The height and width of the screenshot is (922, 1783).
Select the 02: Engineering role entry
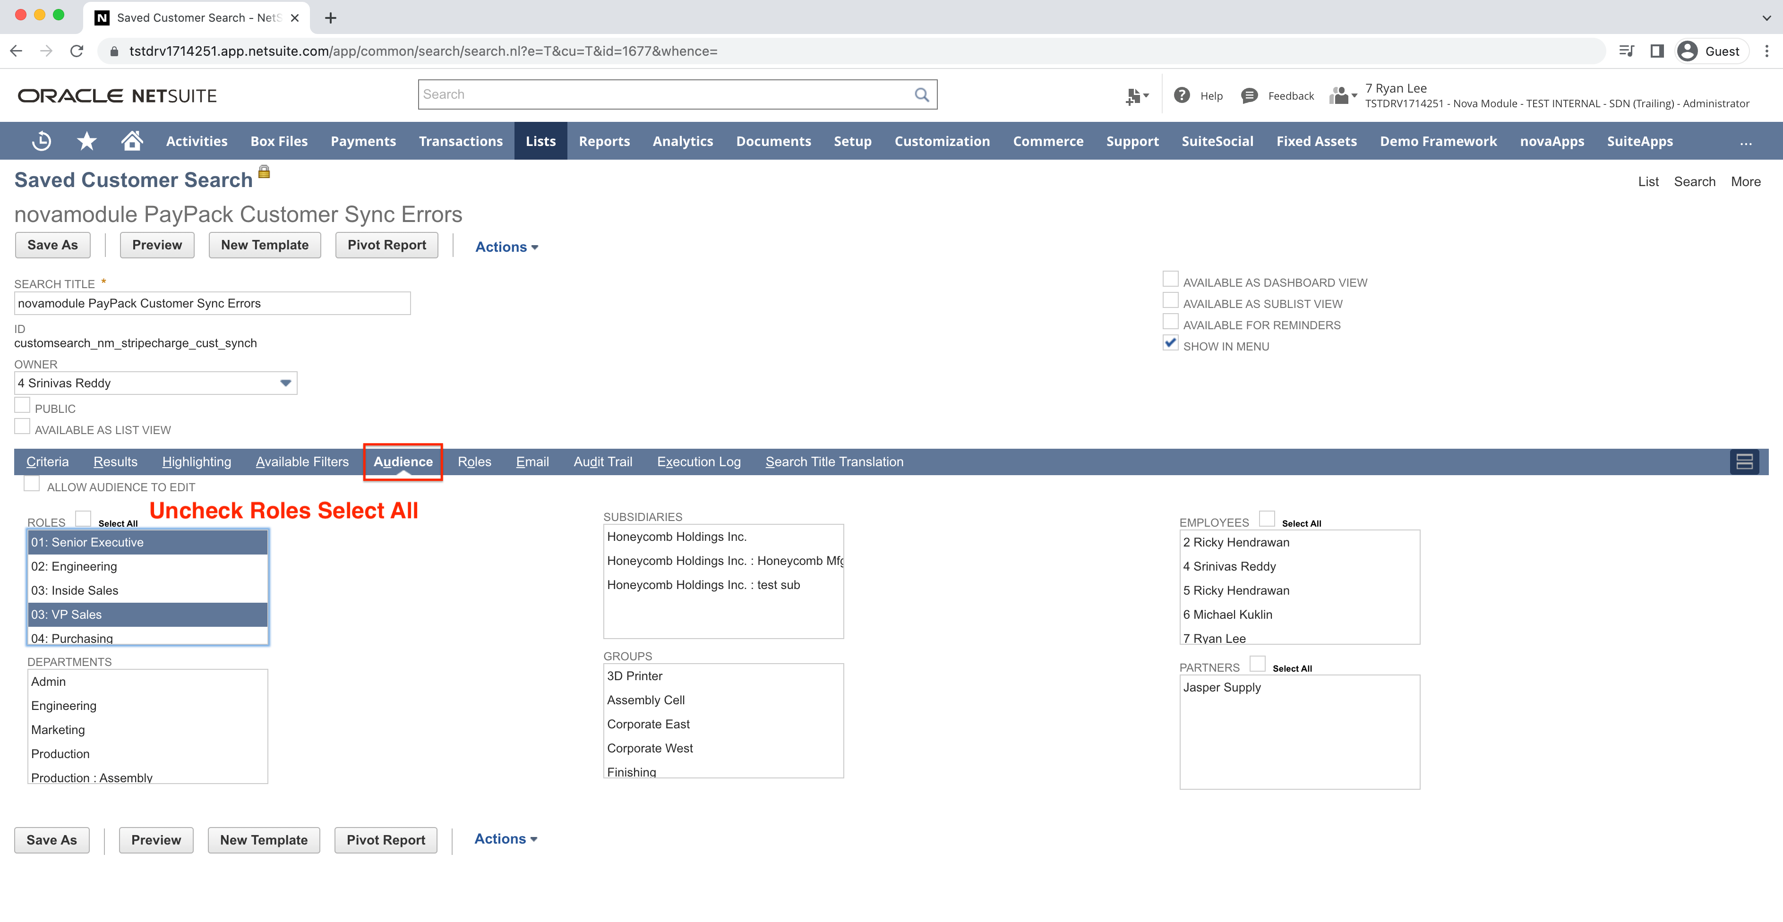point(74,566)
